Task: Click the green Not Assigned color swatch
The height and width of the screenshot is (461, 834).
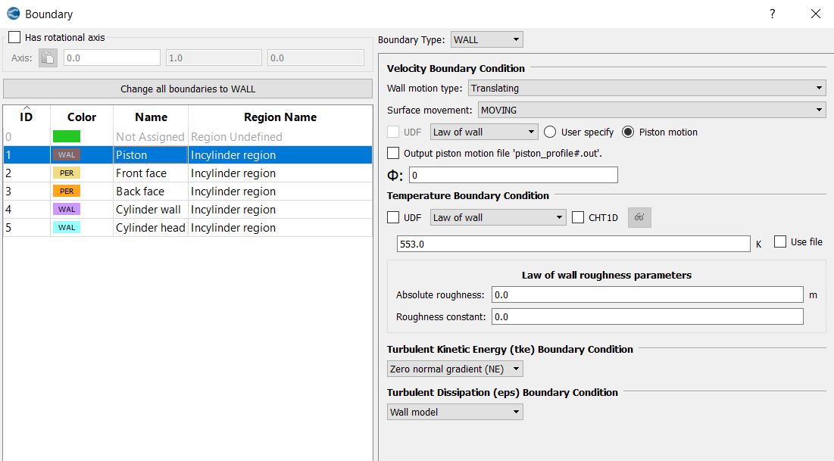Action: pos(67,137)
